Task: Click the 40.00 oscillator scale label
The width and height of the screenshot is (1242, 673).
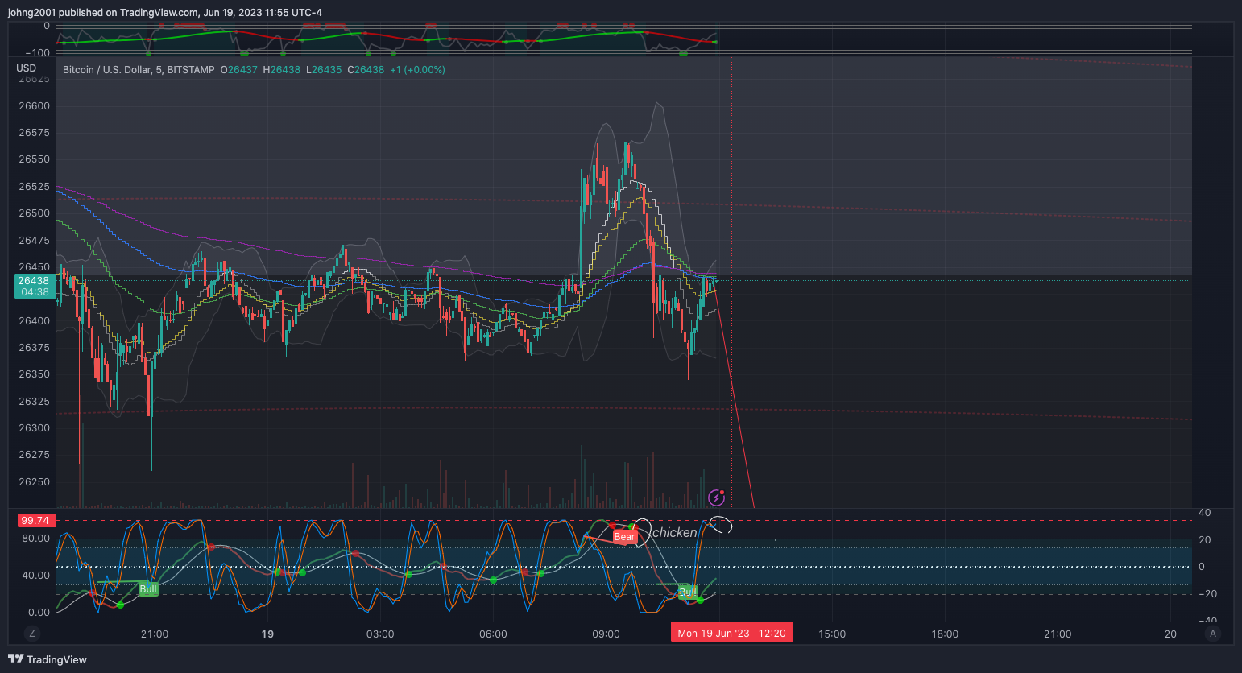Action: click(x=35, y=576)
